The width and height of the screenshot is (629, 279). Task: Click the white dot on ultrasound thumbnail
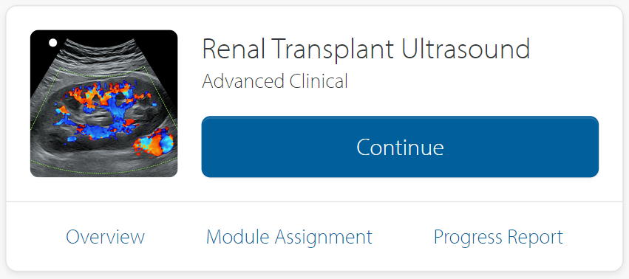click(52, 43)
